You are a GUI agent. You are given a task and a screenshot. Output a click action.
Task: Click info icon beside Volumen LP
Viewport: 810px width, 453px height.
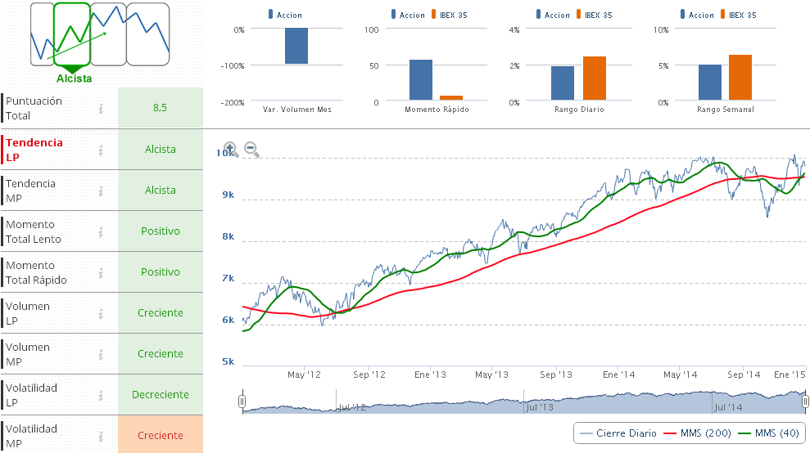click(x=101, y=313)
